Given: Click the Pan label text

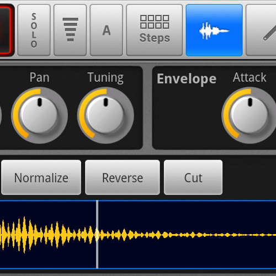Looking at the screenshot, I should 39,77.
